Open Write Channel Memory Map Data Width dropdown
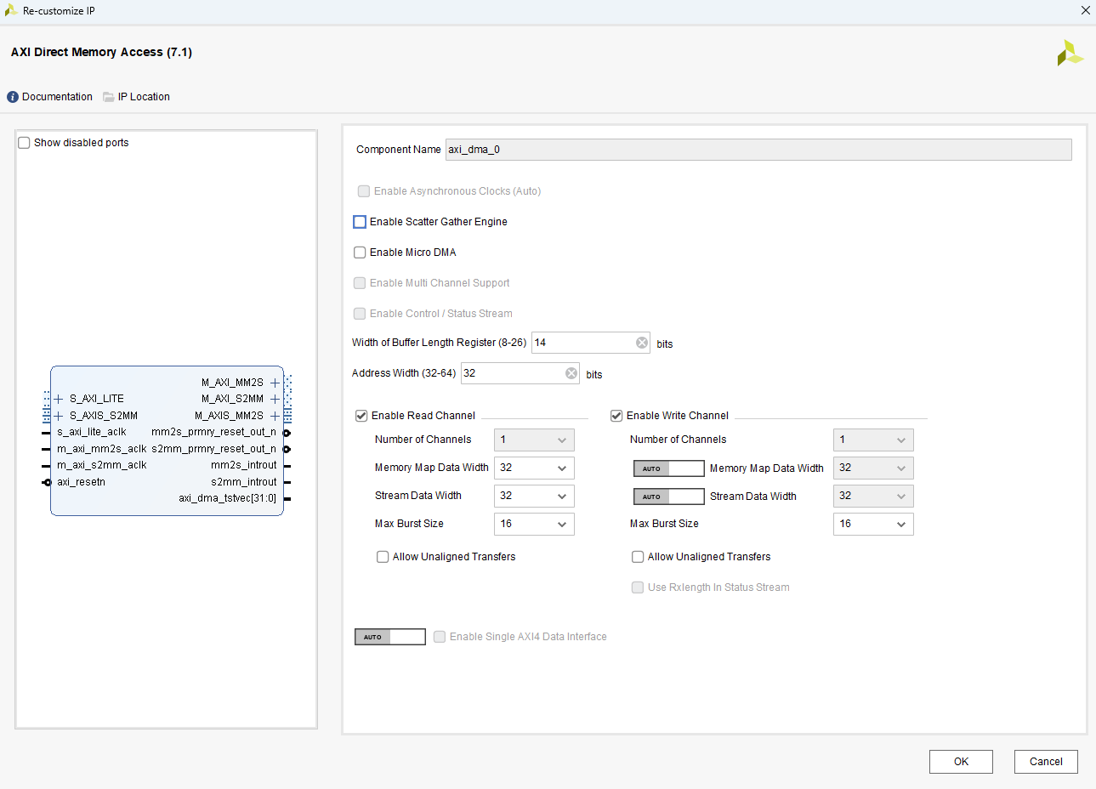 tap(873, 468)
